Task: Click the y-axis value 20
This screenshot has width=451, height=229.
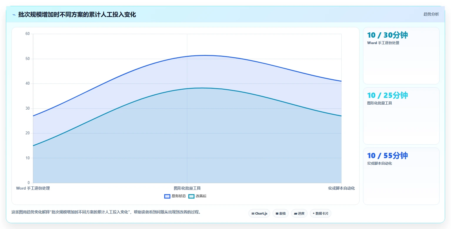Action: 28,133
